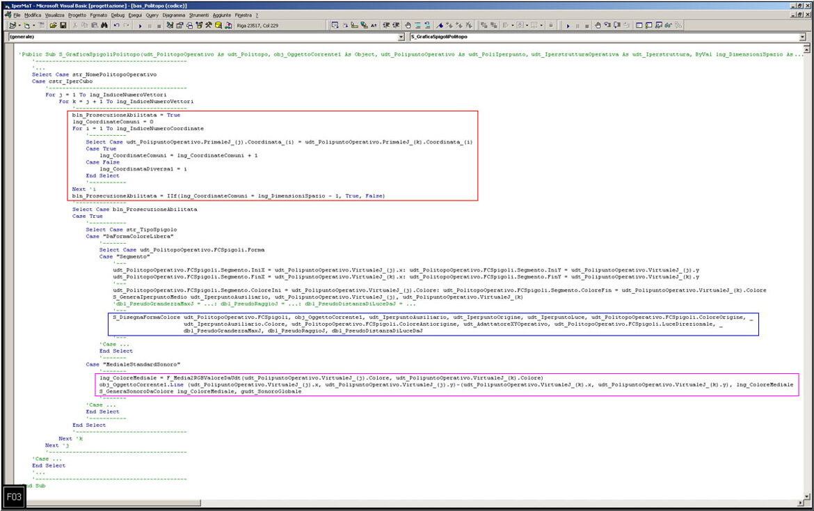Click the Quick Watch eyeglasses icon
Viewport: 814px width, 511px height.
(x=669, y=25)
